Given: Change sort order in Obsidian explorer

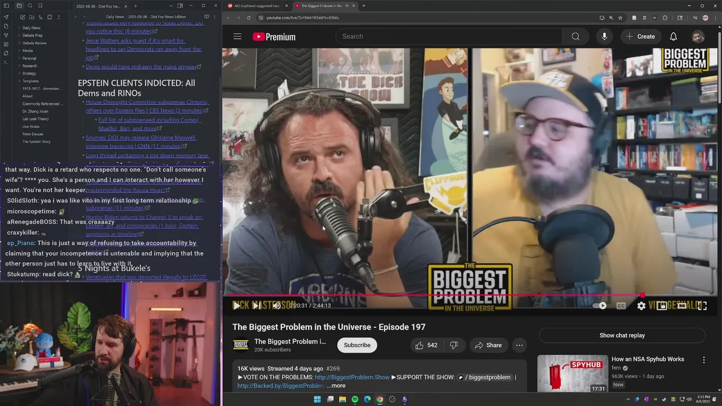Looking at the screenshot, I should point(40,17).
